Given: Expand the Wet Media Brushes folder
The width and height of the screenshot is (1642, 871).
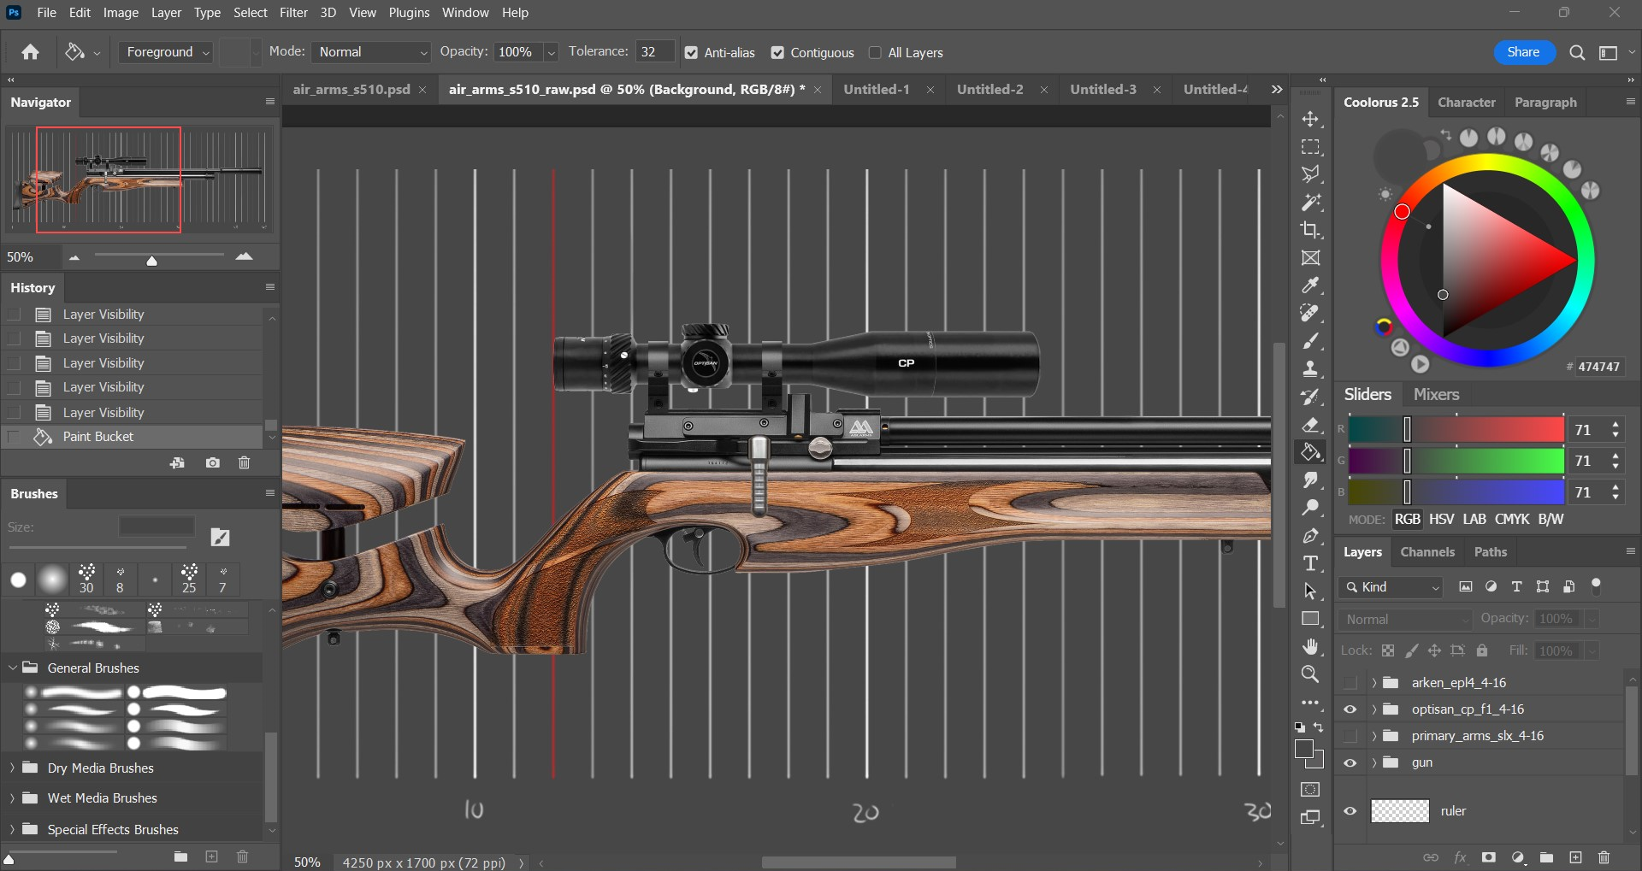Looking at the screenshot, I should pyautogui.click(x=12, y=797).
